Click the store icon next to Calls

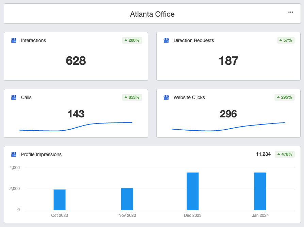click(14, 97)
